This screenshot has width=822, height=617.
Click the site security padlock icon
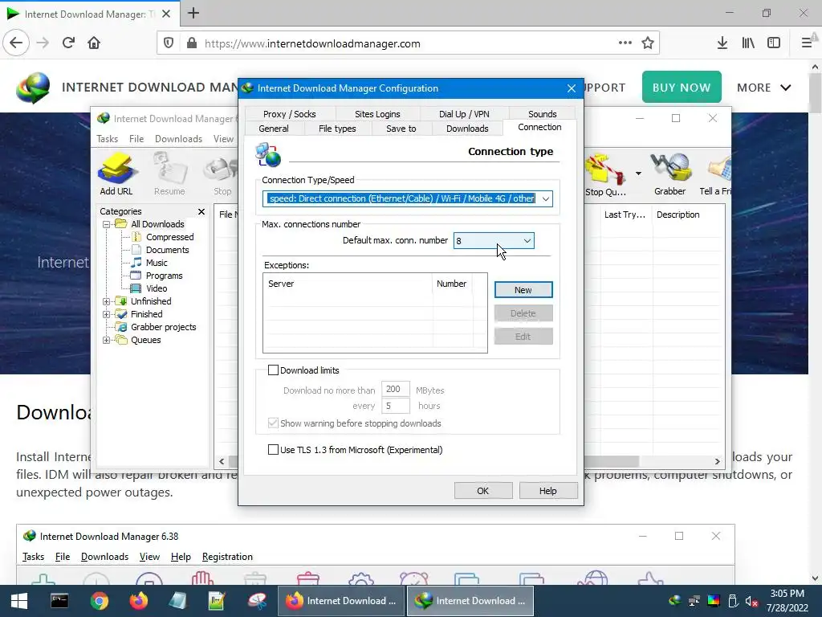192,43
